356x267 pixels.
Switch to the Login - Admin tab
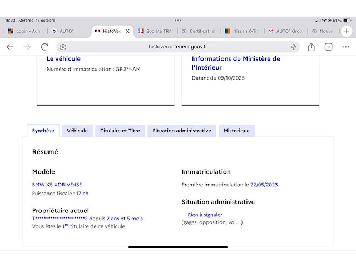[x=26, y=31]
